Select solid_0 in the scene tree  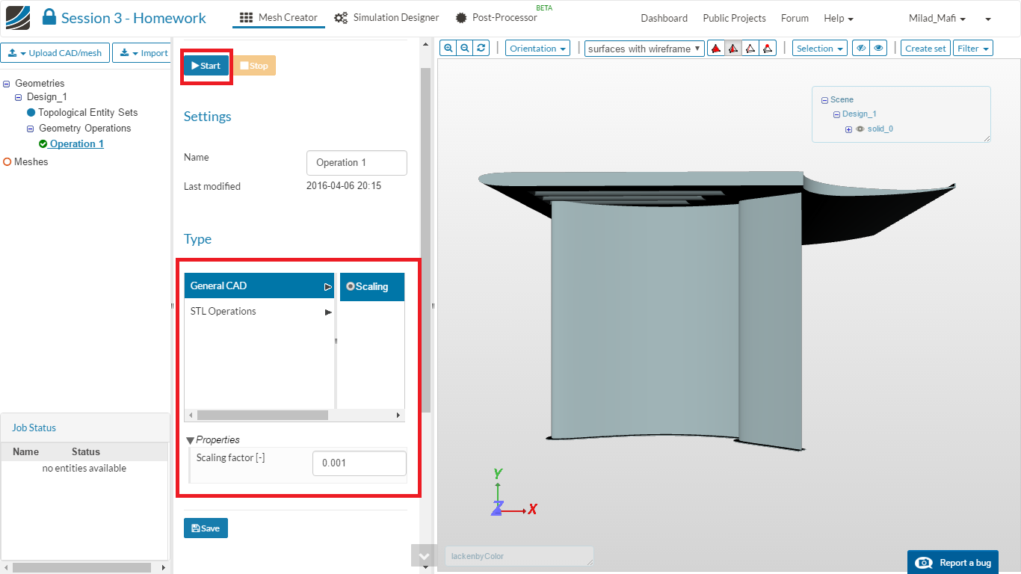click(x=880, y=129)
